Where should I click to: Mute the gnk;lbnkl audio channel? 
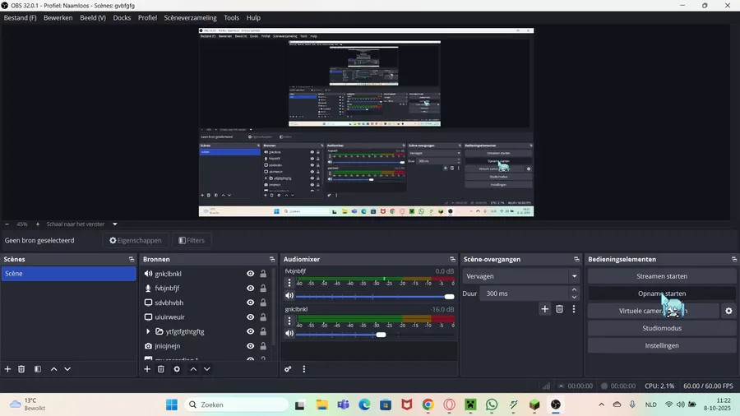(289, 334)
